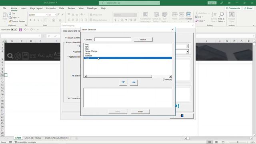Image resolution: width=256 pixels, height=144 pixels.
Task: Click the Percent Style icon
Action: click(122, 20)
